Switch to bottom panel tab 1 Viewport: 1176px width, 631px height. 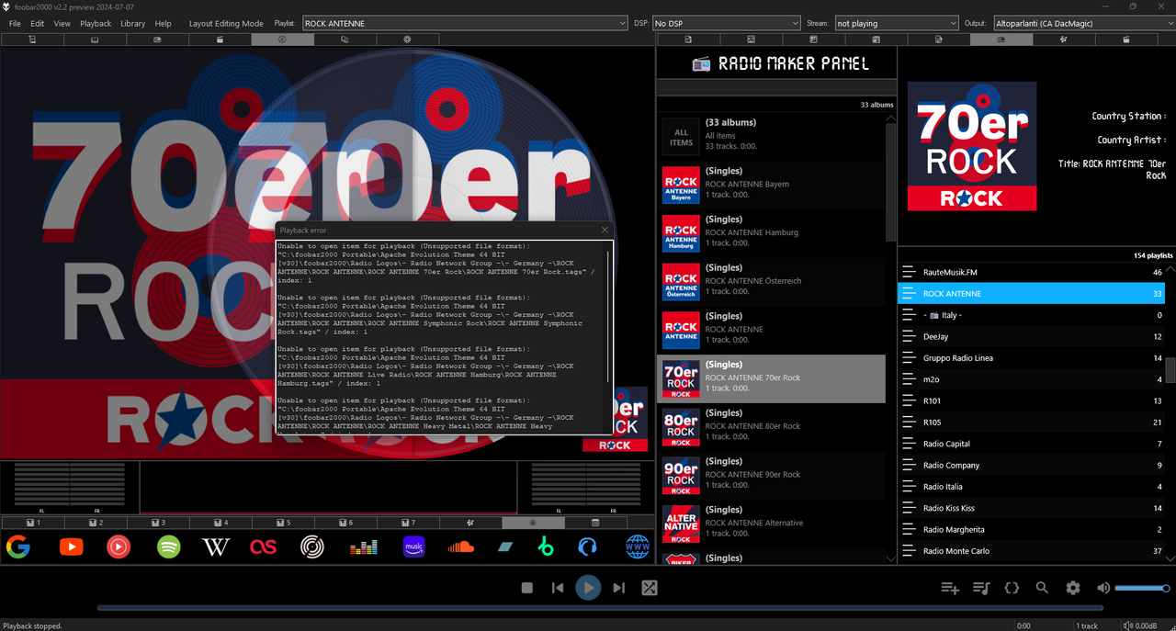(32, 523)
